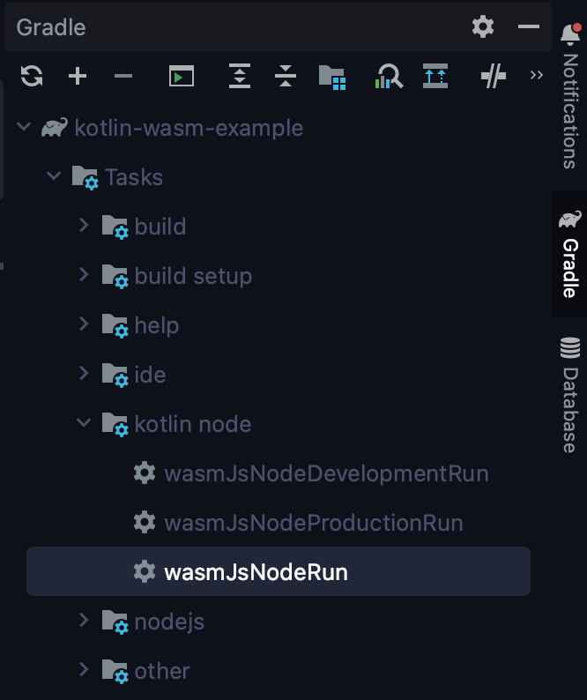Image resolution: width=587 pixels, height=700 pixels.
Task: Expand the build setup task group
Action: (84, 274)
